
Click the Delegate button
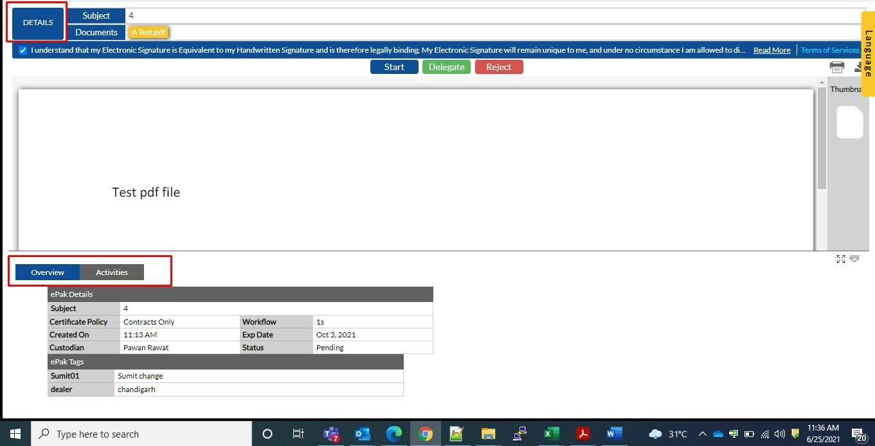(x=446, y=67)
